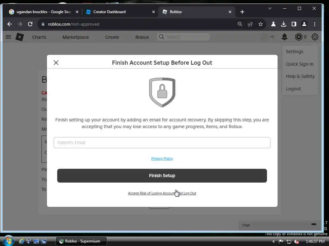329x246 pixels.
Task: Click the network tray icon
Action: pos(289,242)
